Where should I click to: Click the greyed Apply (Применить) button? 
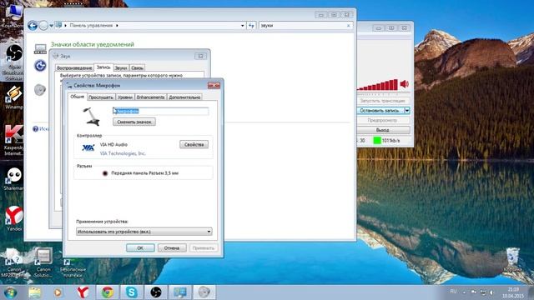204,248
